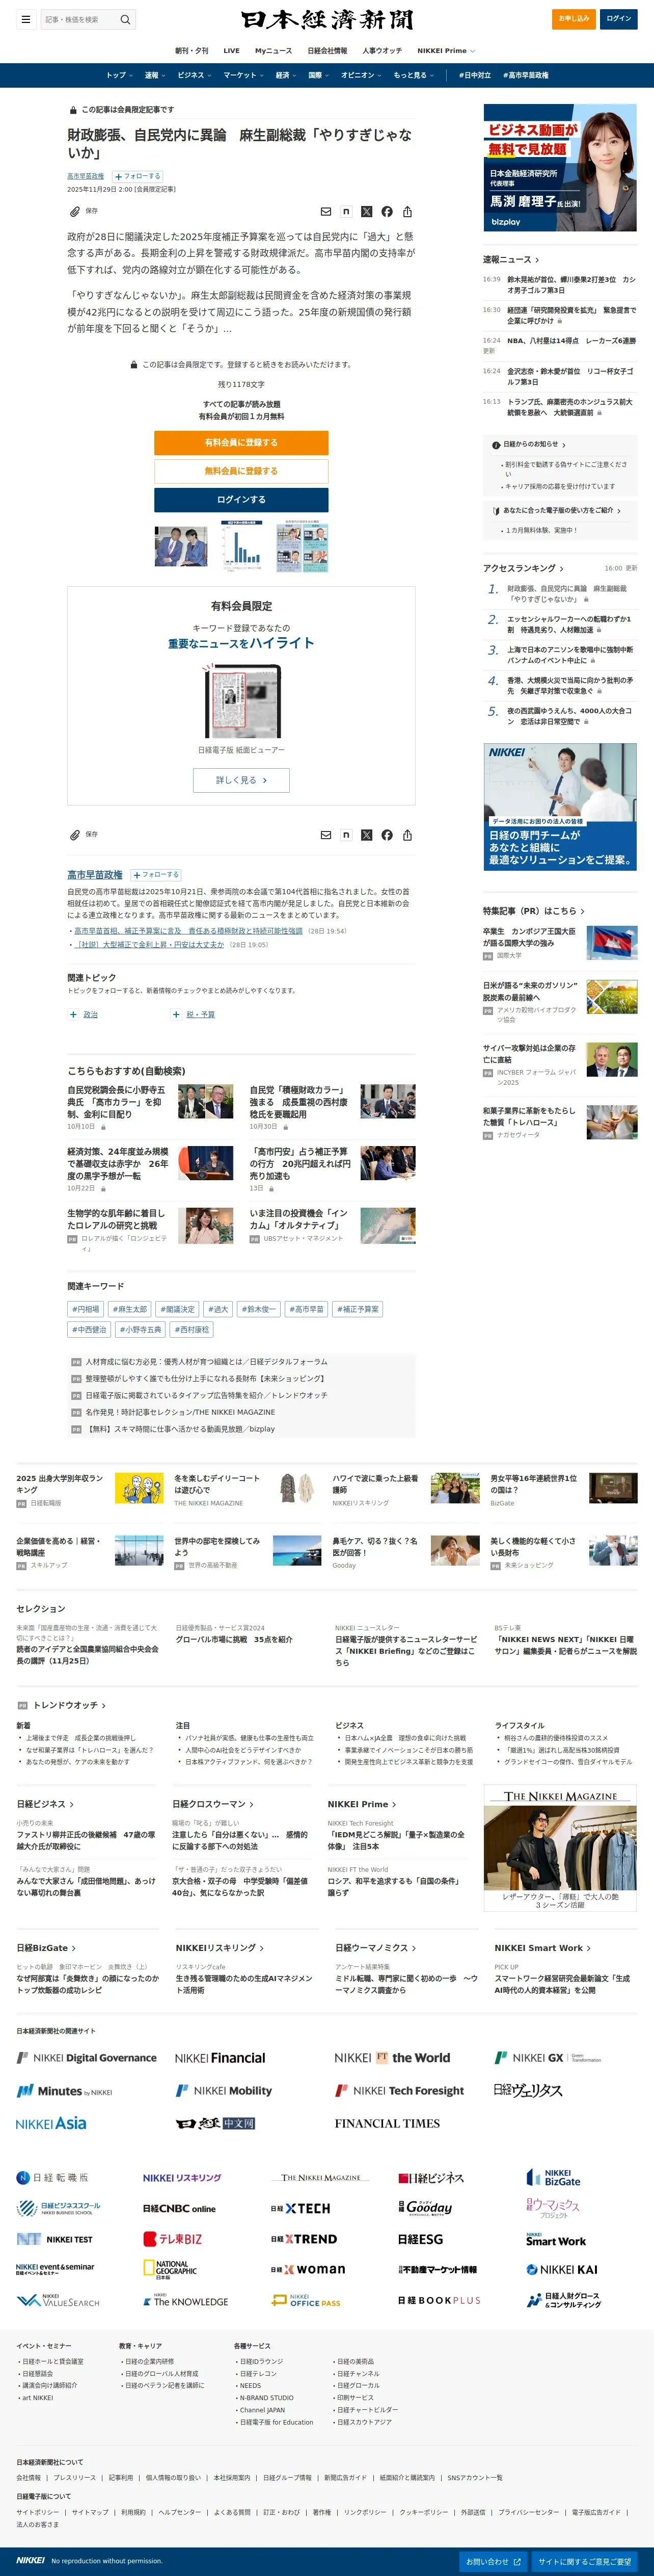The width and height of the screenshot is (654, 2576).
Task: Open the bar chart article thumbnail
Action: [241, 546]
